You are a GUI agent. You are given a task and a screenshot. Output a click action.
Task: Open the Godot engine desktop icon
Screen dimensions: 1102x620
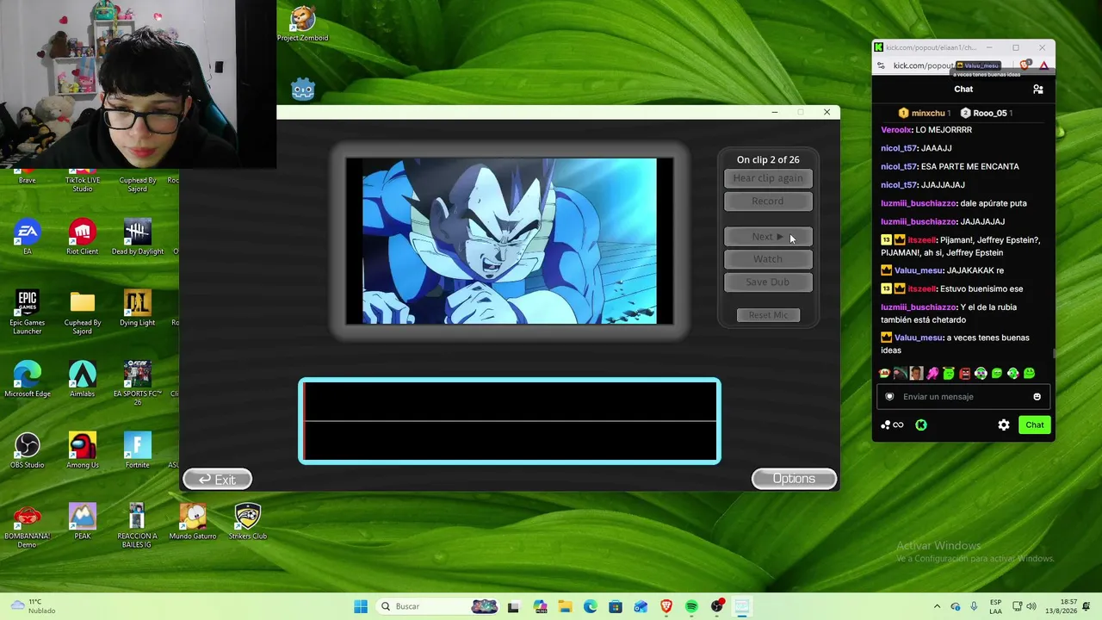click(303, 89)
